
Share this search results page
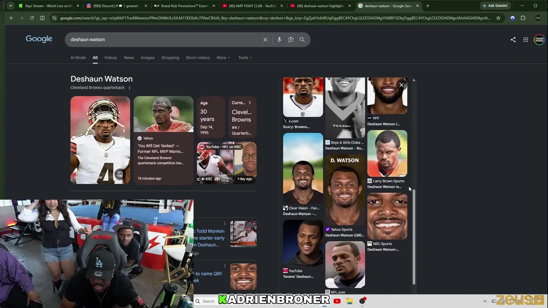pos(513,40)
